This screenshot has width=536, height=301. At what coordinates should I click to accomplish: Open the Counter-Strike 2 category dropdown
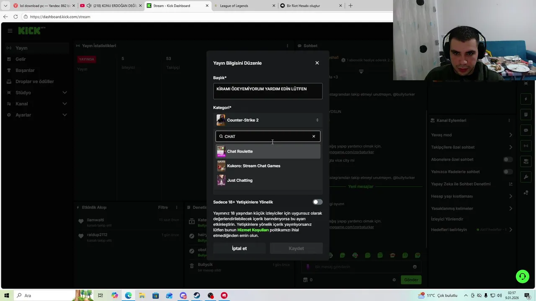click(268, 120)
